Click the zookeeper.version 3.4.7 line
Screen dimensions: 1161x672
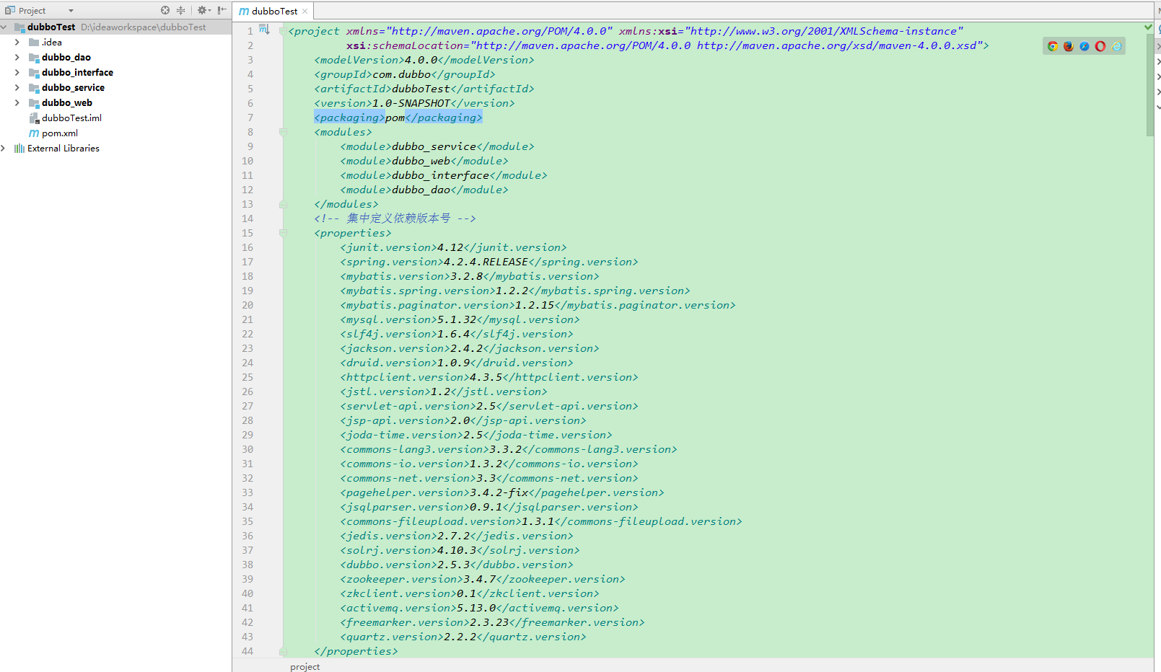(483, 579)
